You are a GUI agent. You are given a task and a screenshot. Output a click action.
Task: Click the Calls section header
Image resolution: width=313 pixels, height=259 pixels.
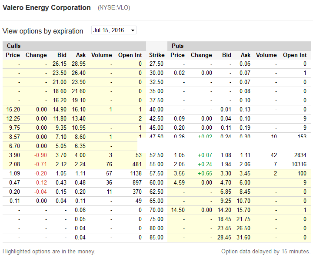click(x=13, y=46)
